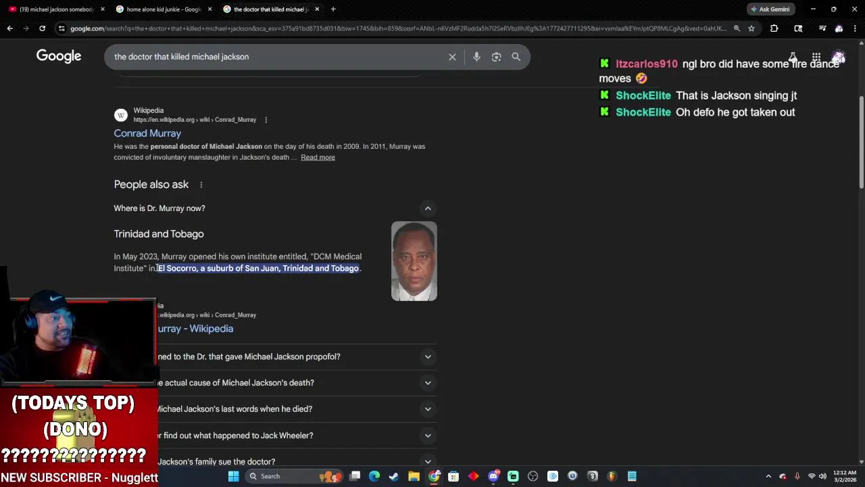Screen dimensions: 865x487
Task: Open the Google Lens search-tab icon in toolbar
Action: click(x=798, y=28)
